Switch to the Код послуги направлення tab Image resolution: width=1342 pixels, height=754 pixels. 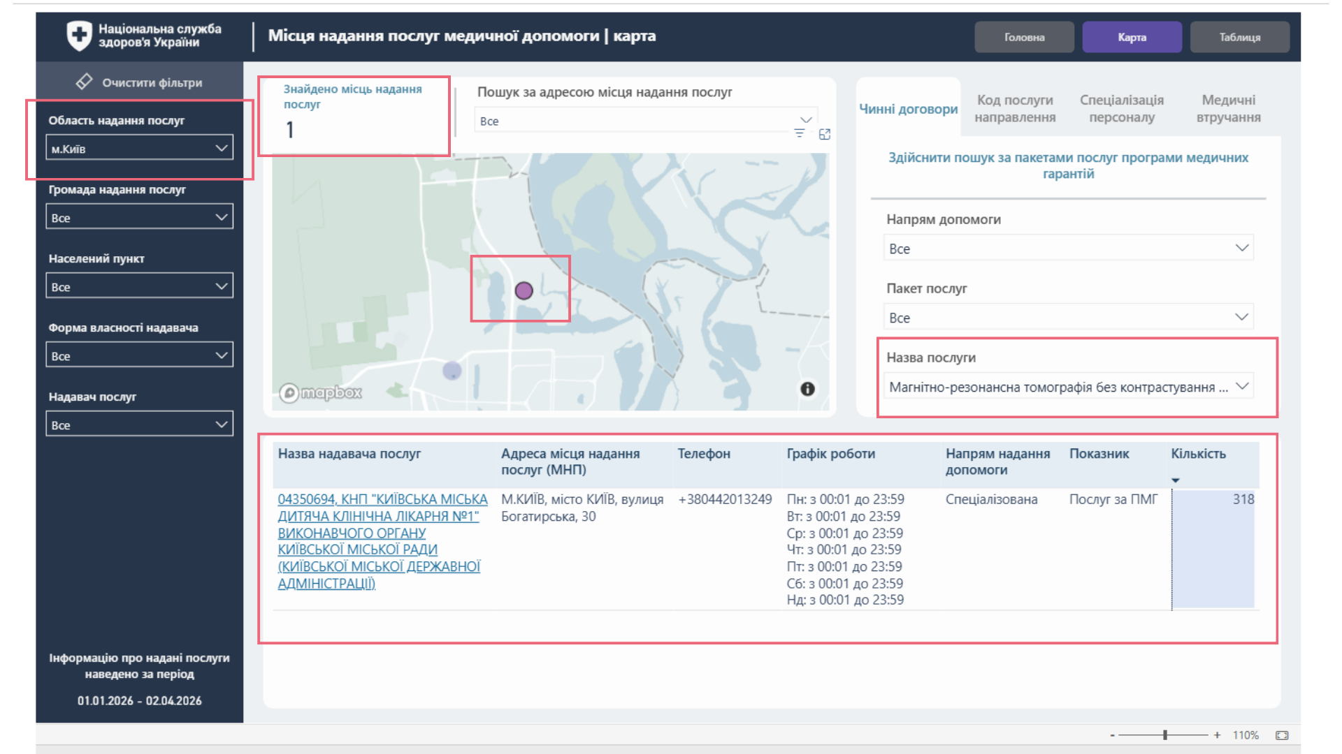(1015, 109)
